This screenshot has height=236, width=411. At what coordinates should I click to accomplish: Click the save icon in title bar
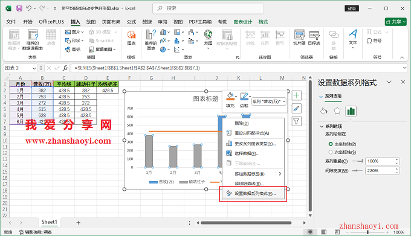19,8
